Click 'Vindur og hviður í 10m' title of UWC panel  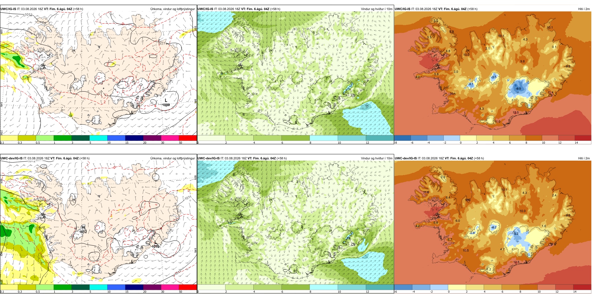(x=376, y=9)
